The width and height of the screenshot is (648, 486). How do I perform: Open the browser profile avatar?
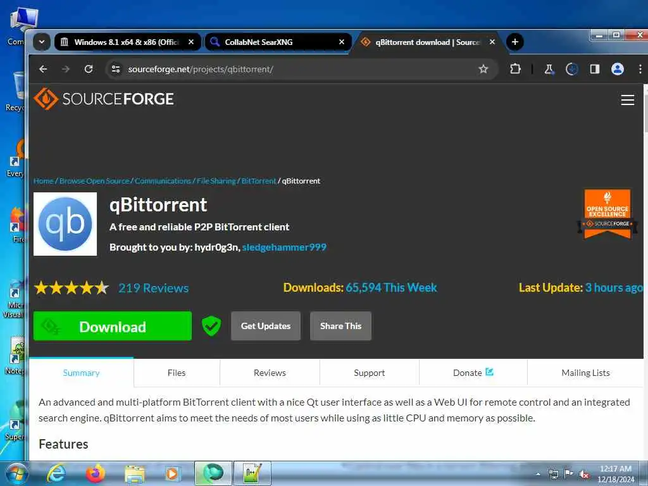coord(618,69)
